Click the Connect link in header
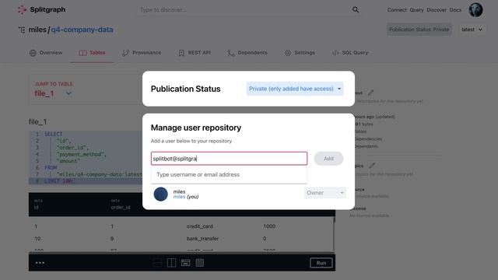The height and width of the screenshot is (280, 498). [397, 10]
